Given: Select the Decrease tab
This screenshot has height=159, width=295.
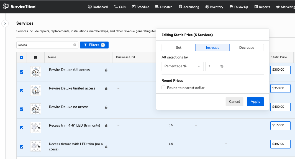Looking at the screenshot, I should pyautogui.click(x=247, y=48).
